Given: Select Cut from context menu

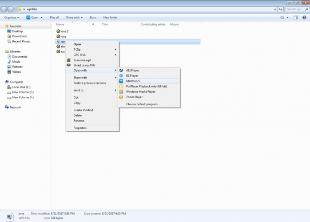Looking at the screenshot, I should tap(92, 98).
